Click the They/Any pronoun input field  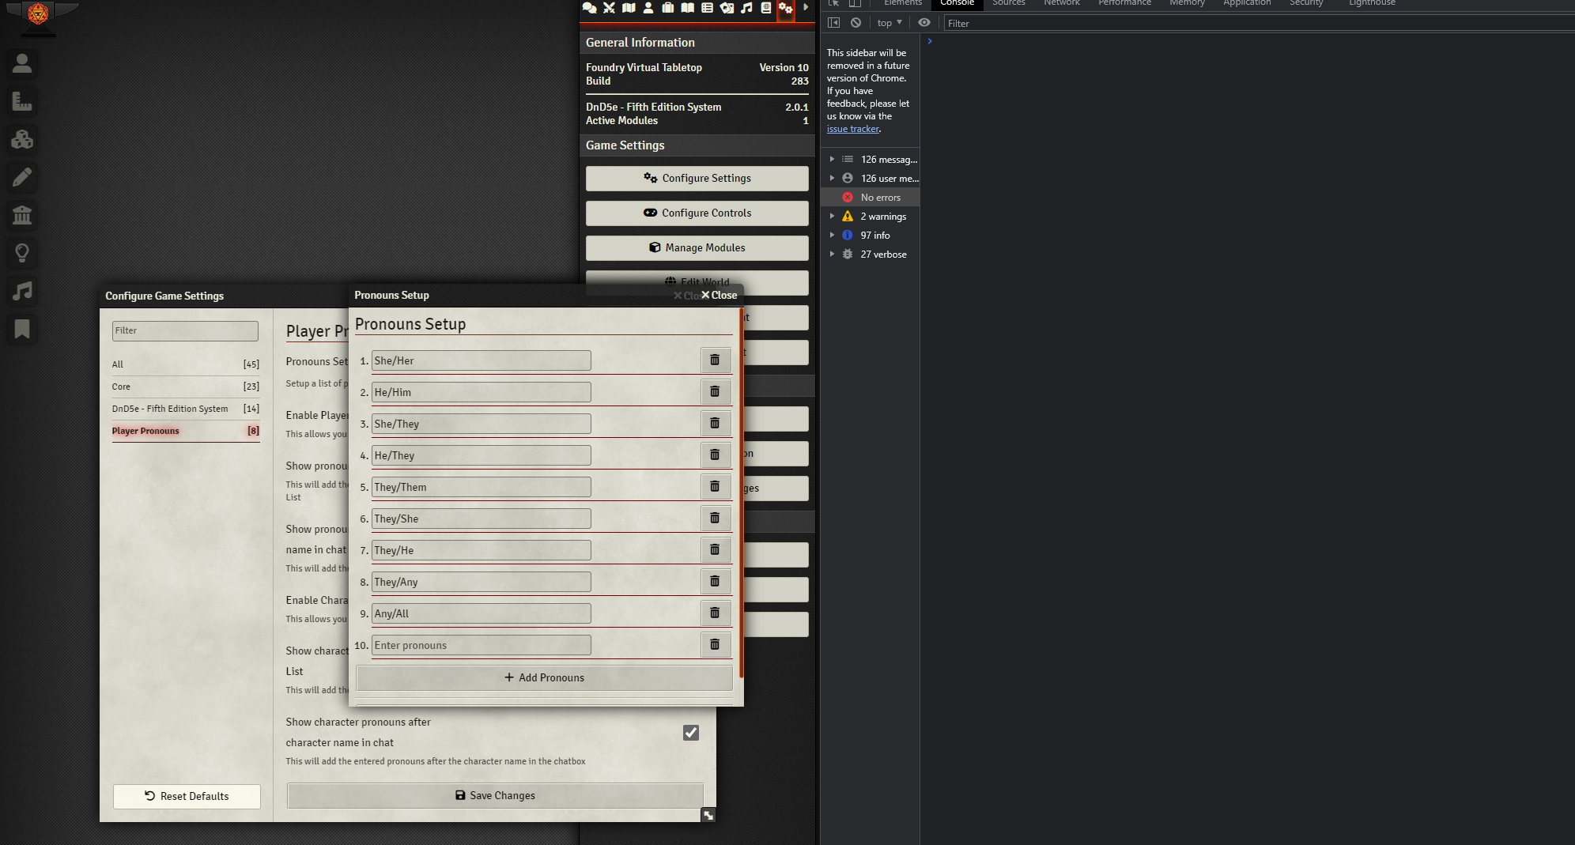coord(480,581)
